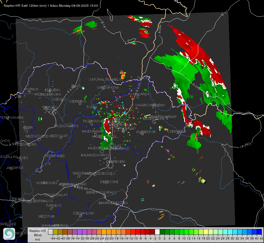Image resolution: width=264 pixels, height=243 pixels.
Task: Click the MISKOLC city label
Action: (50, 107)
